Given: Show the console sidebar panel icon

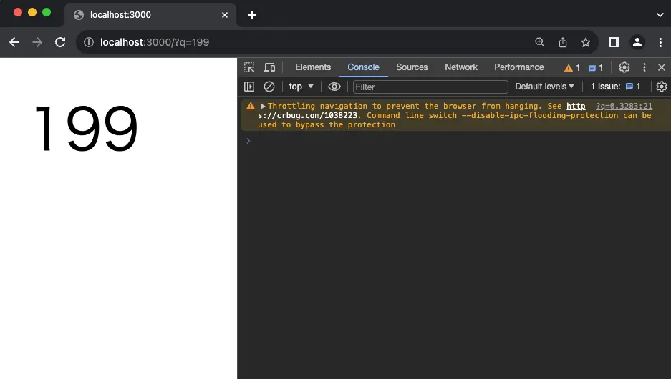Looking at the screenshot, I should tap(249, 87).
